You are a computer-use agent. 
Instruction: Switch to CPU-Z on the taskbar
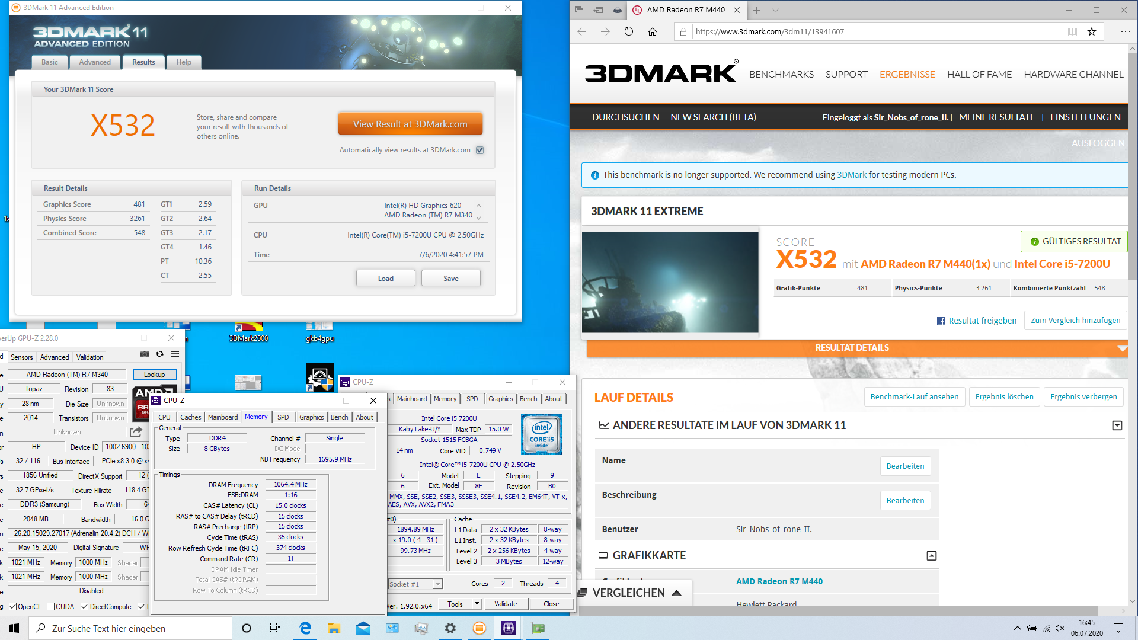tap(509, 628)
